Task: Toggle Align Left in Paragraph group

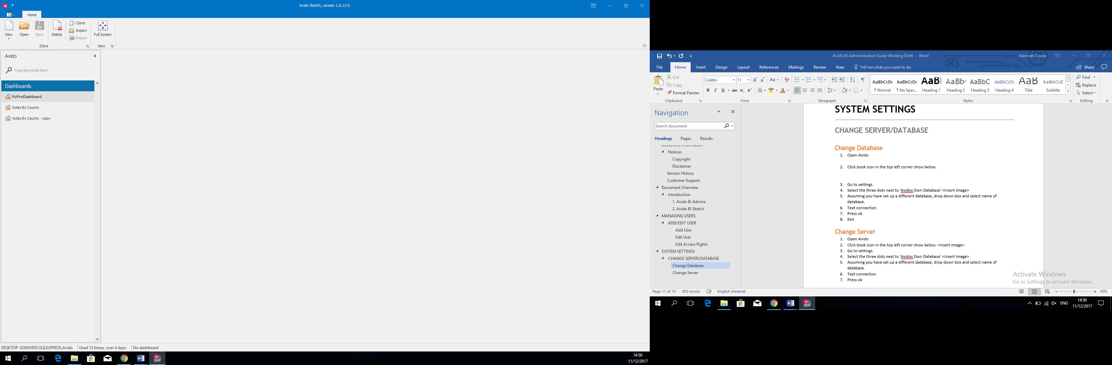Action: 797,91
